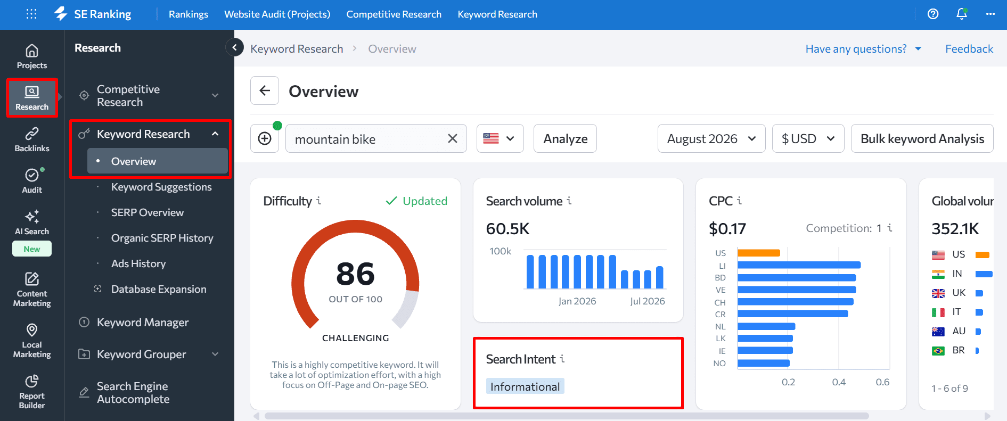Screen dimensions: 1007x421
Task: Click the horizontal scrollbar at the bottom
Action: [x=567, y=416]
